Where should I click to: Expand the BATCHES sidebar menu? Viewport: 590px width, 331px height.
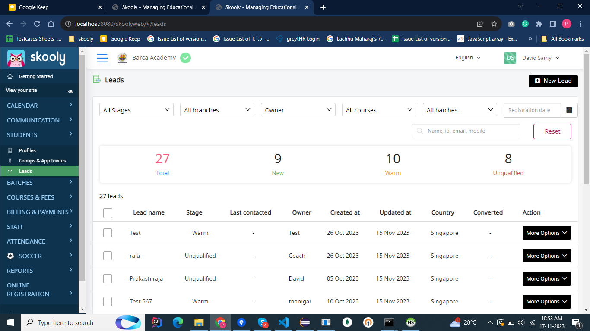[39, 183]
